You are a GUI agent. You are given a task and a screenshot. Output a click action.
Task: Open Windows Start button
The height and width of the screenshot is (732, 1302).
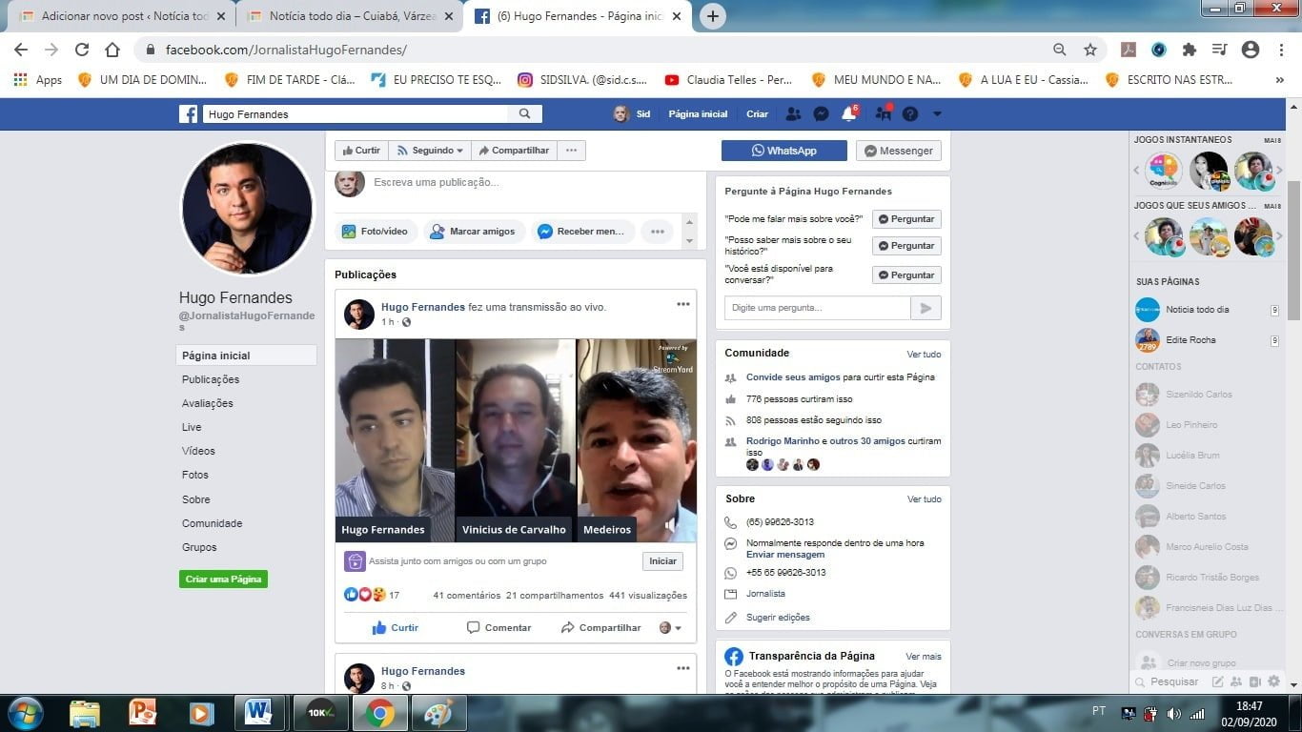click(24, 713)
